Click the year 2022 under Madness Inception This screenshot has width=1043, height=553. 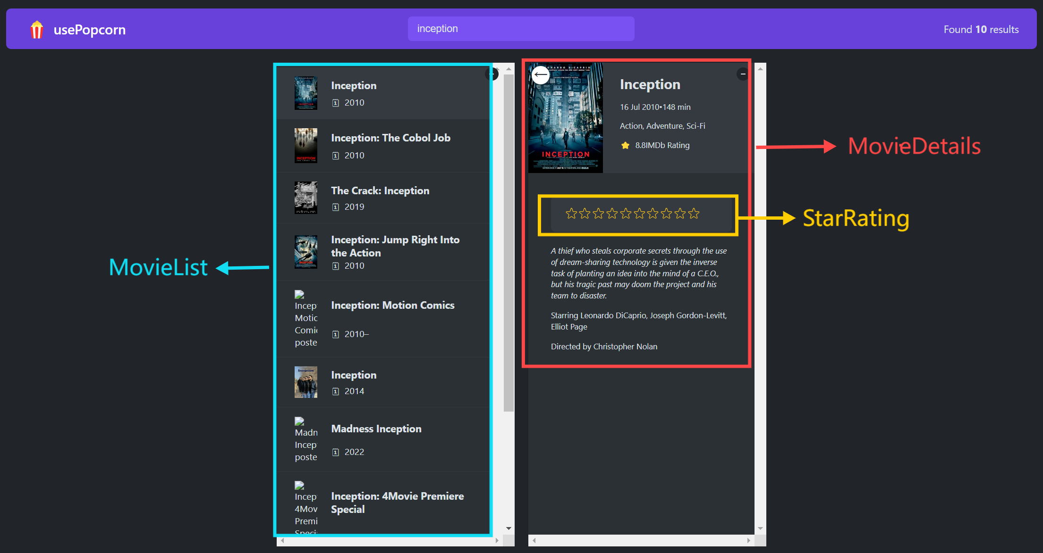point(354,452)
